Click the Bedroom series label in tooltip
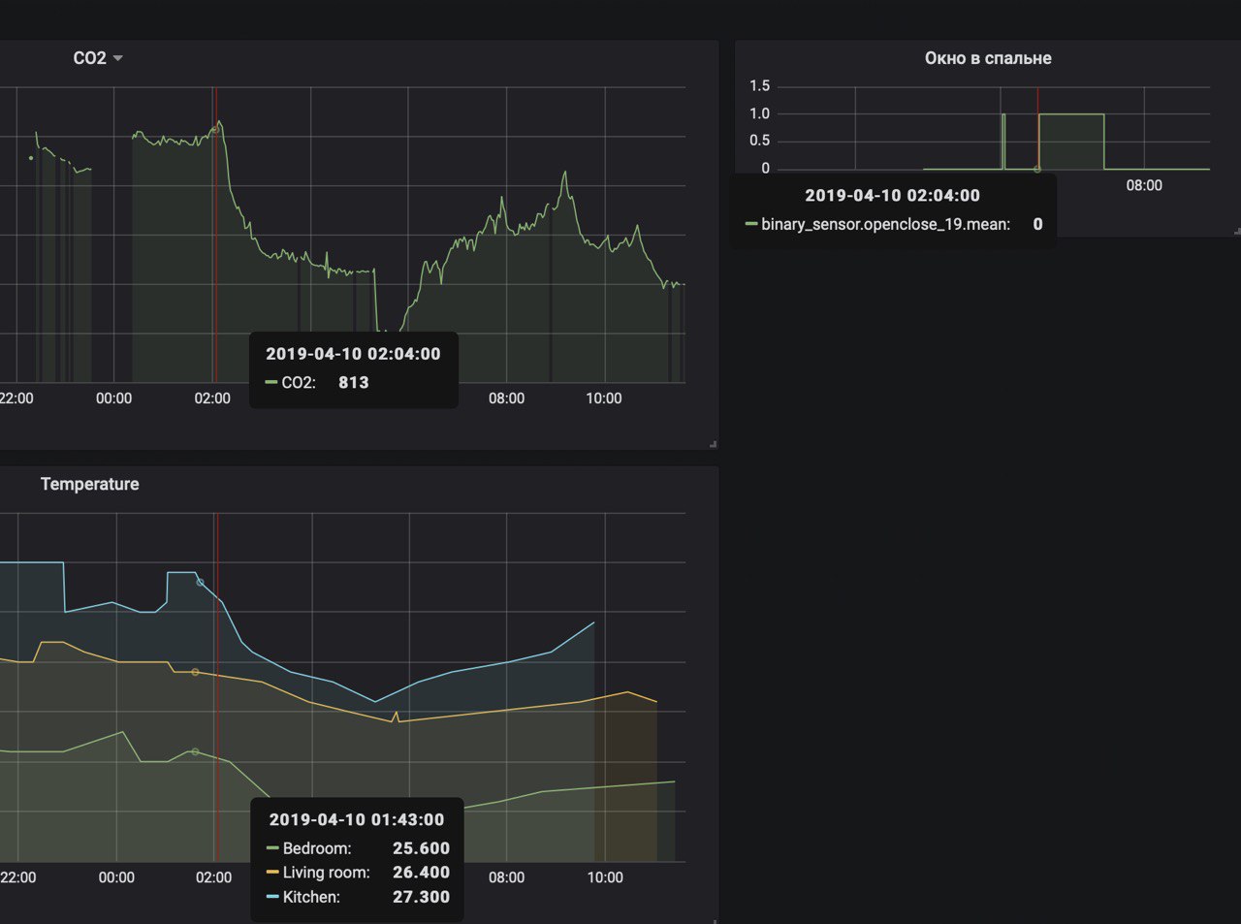 [317, 848]
